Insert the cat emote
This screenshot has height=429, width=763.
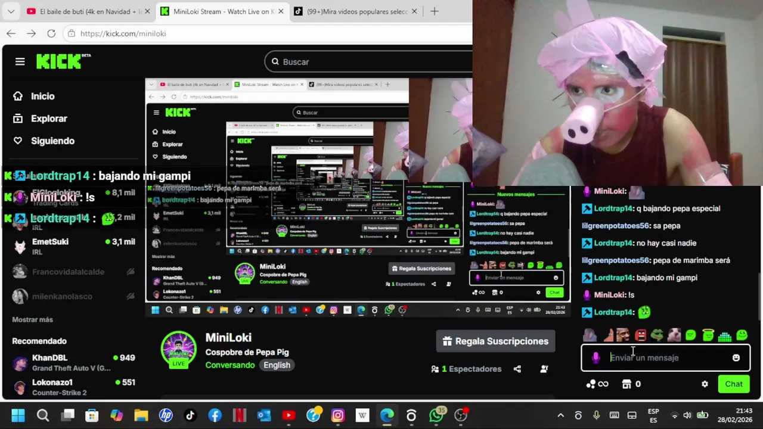[674, 335]
